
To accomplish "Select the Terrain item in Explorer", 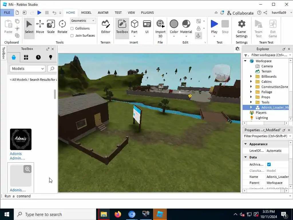I will [266, 71].
